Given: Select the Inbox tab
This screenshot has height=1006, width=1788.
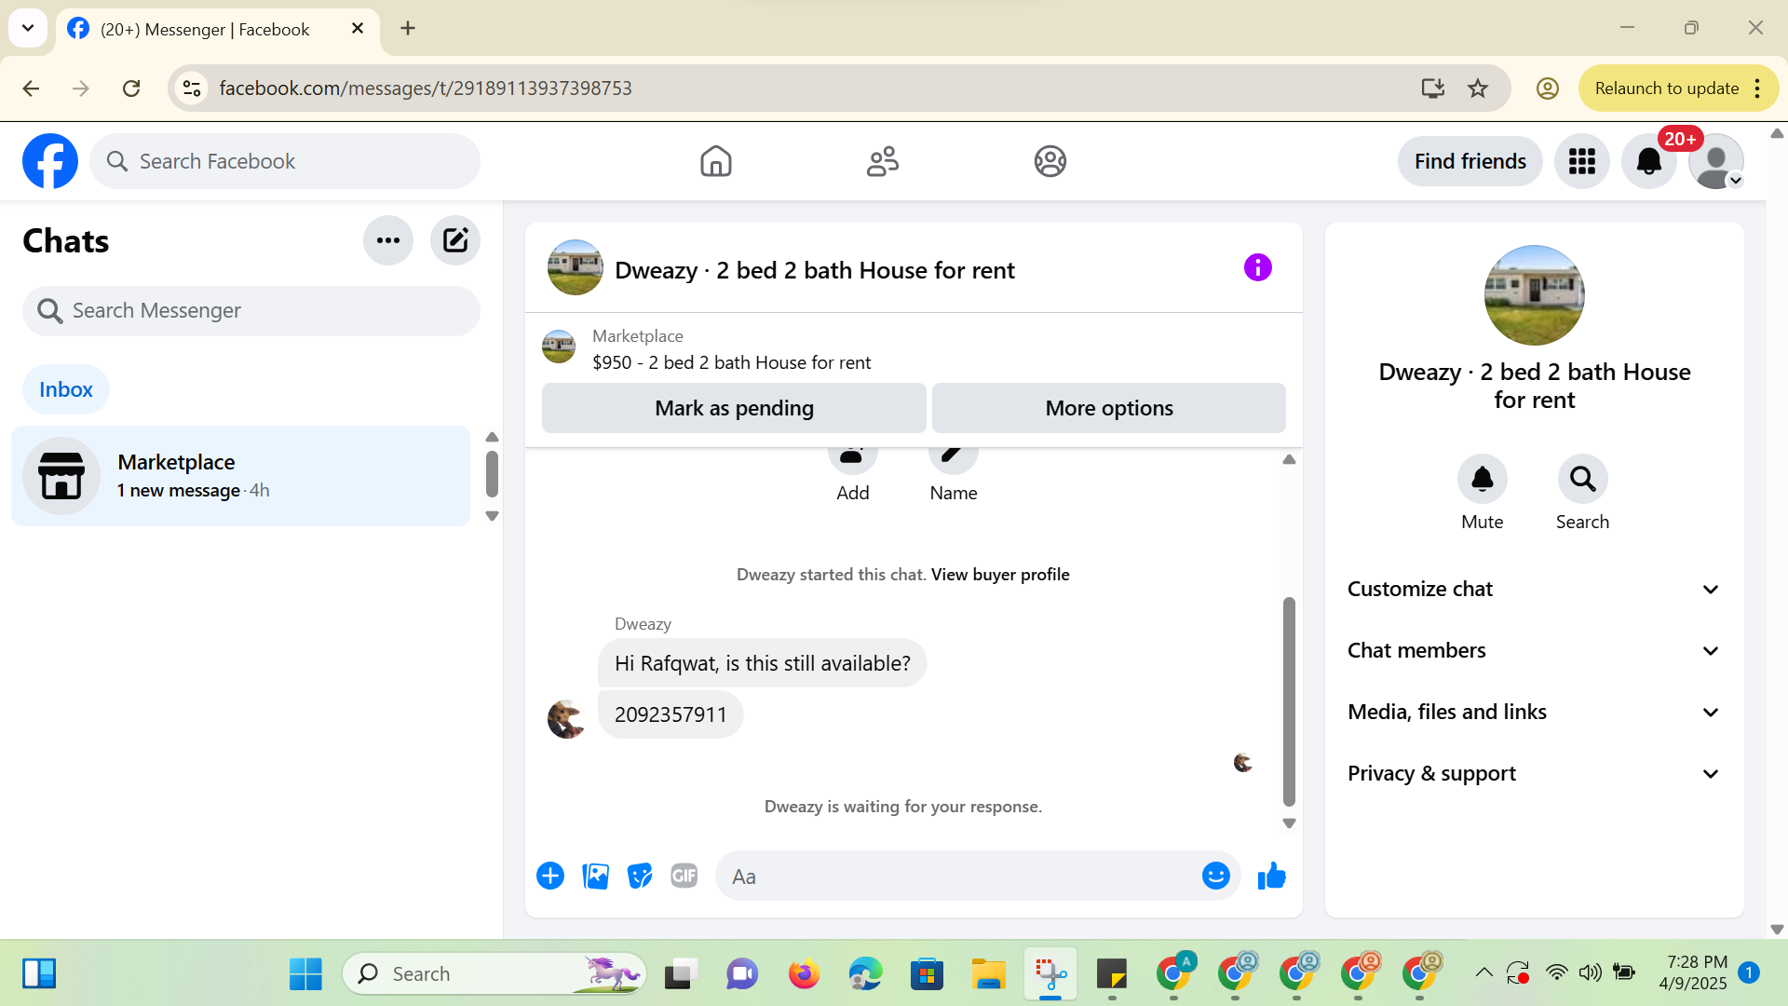Looking at the screenshot, I should 66,389.
